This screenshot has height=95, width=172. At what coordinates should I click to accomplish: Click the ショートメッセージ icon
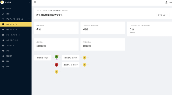pyautogui.click(x=3, y=35)
